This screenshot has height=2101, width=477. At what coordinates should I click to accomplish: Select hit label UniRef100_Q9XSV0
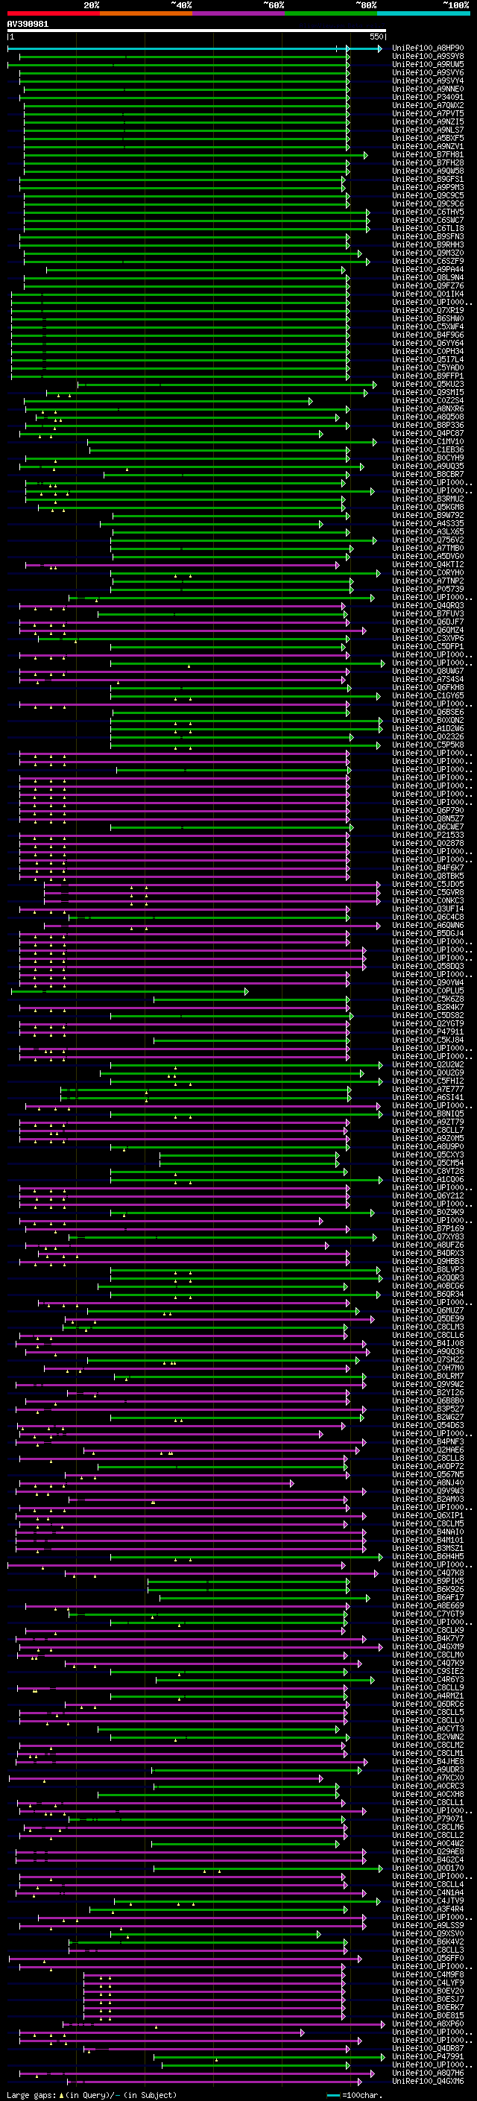pyautogui.click(x=428, y=1934)
